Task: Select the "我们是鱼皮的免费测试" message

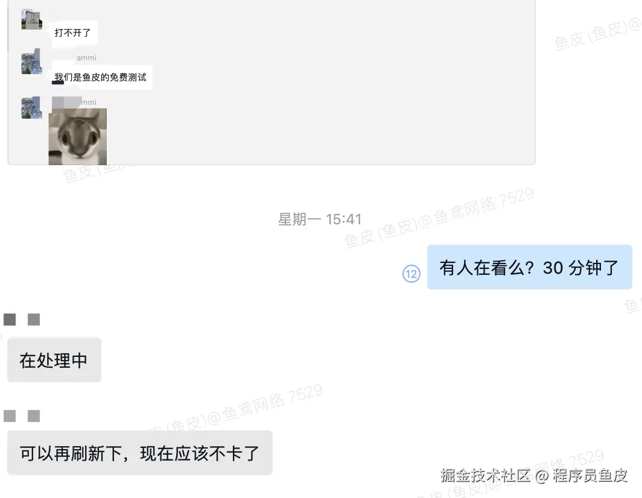Action: (100, 77)
